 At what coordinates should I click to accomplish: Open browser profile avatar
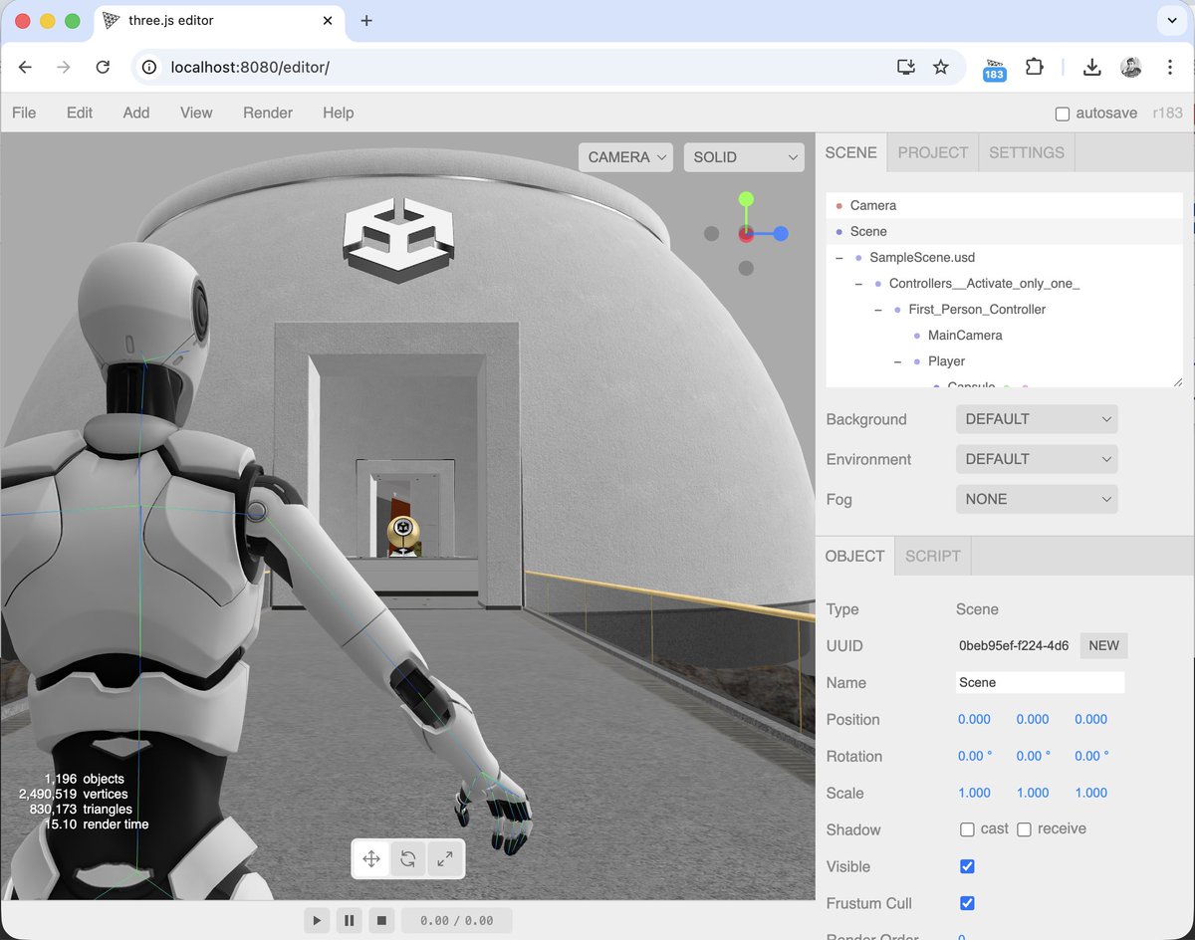pos(1130,67)
